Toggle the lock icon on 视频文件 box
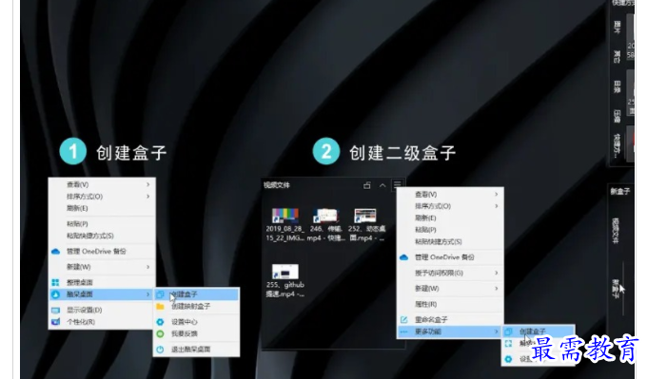The image size is (647, 379). (x=367, y=185)
